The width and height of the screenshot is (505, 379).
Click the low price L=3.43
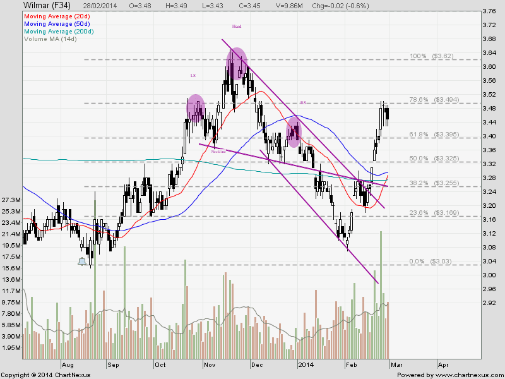click(214, 6)
